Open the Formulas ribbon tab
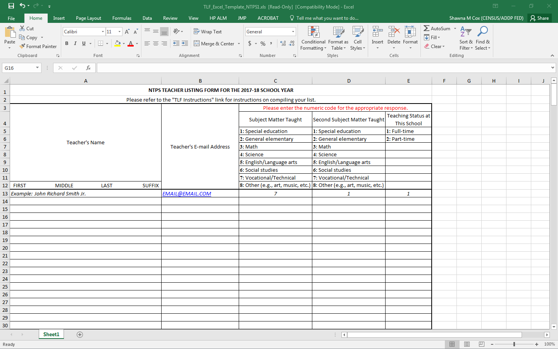558x349 pixels. point(122,18)
